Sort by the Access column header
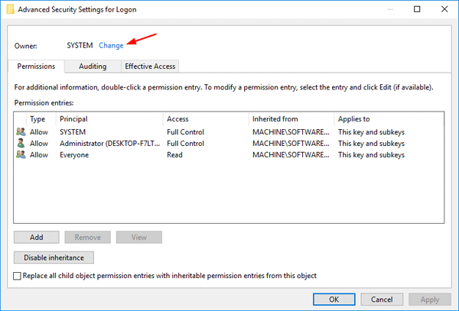This screenshot has height=311, width=459. pyautogui.click(x=177, y=119)
